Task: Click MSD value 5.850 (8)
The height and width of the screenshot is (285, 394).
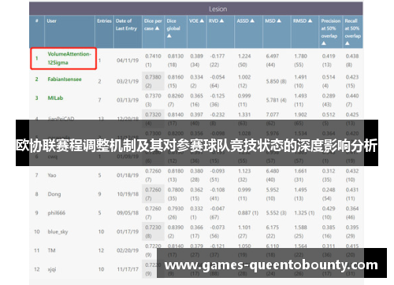Action: [x=276, y=81]
